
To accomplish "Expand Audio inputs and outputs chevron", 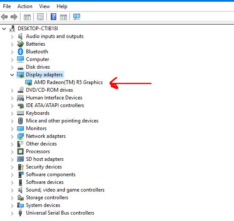I will [12, 37].
